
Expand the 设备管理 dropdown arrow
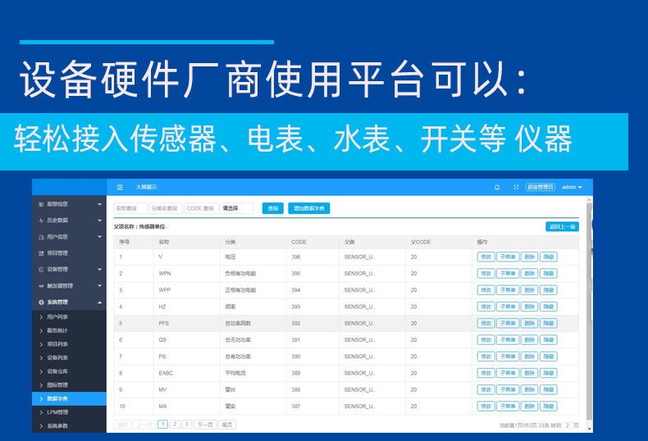(x=99, y=269)
